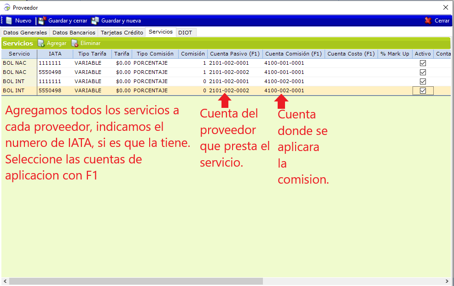The width and height of the screenshot is (454, 286).
Task: Switch to the Datos Generales tab
Action: [25, 33]
